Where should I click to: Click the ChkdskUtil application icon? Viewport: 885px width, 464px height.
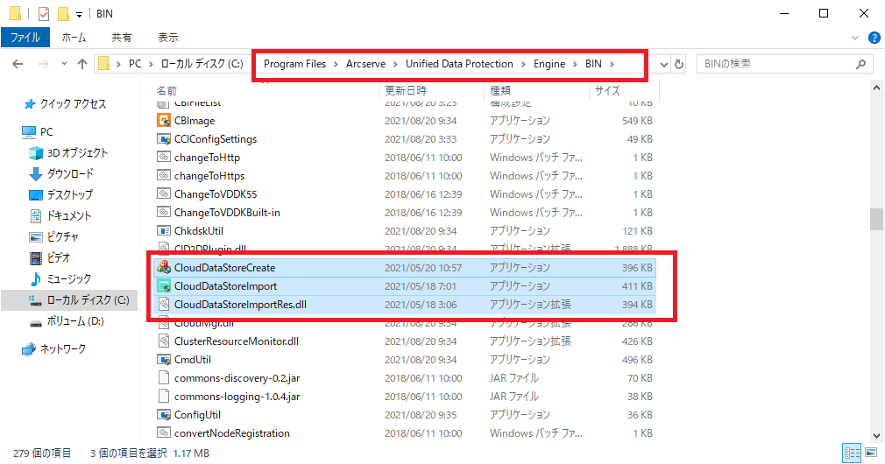click(164, 230)
